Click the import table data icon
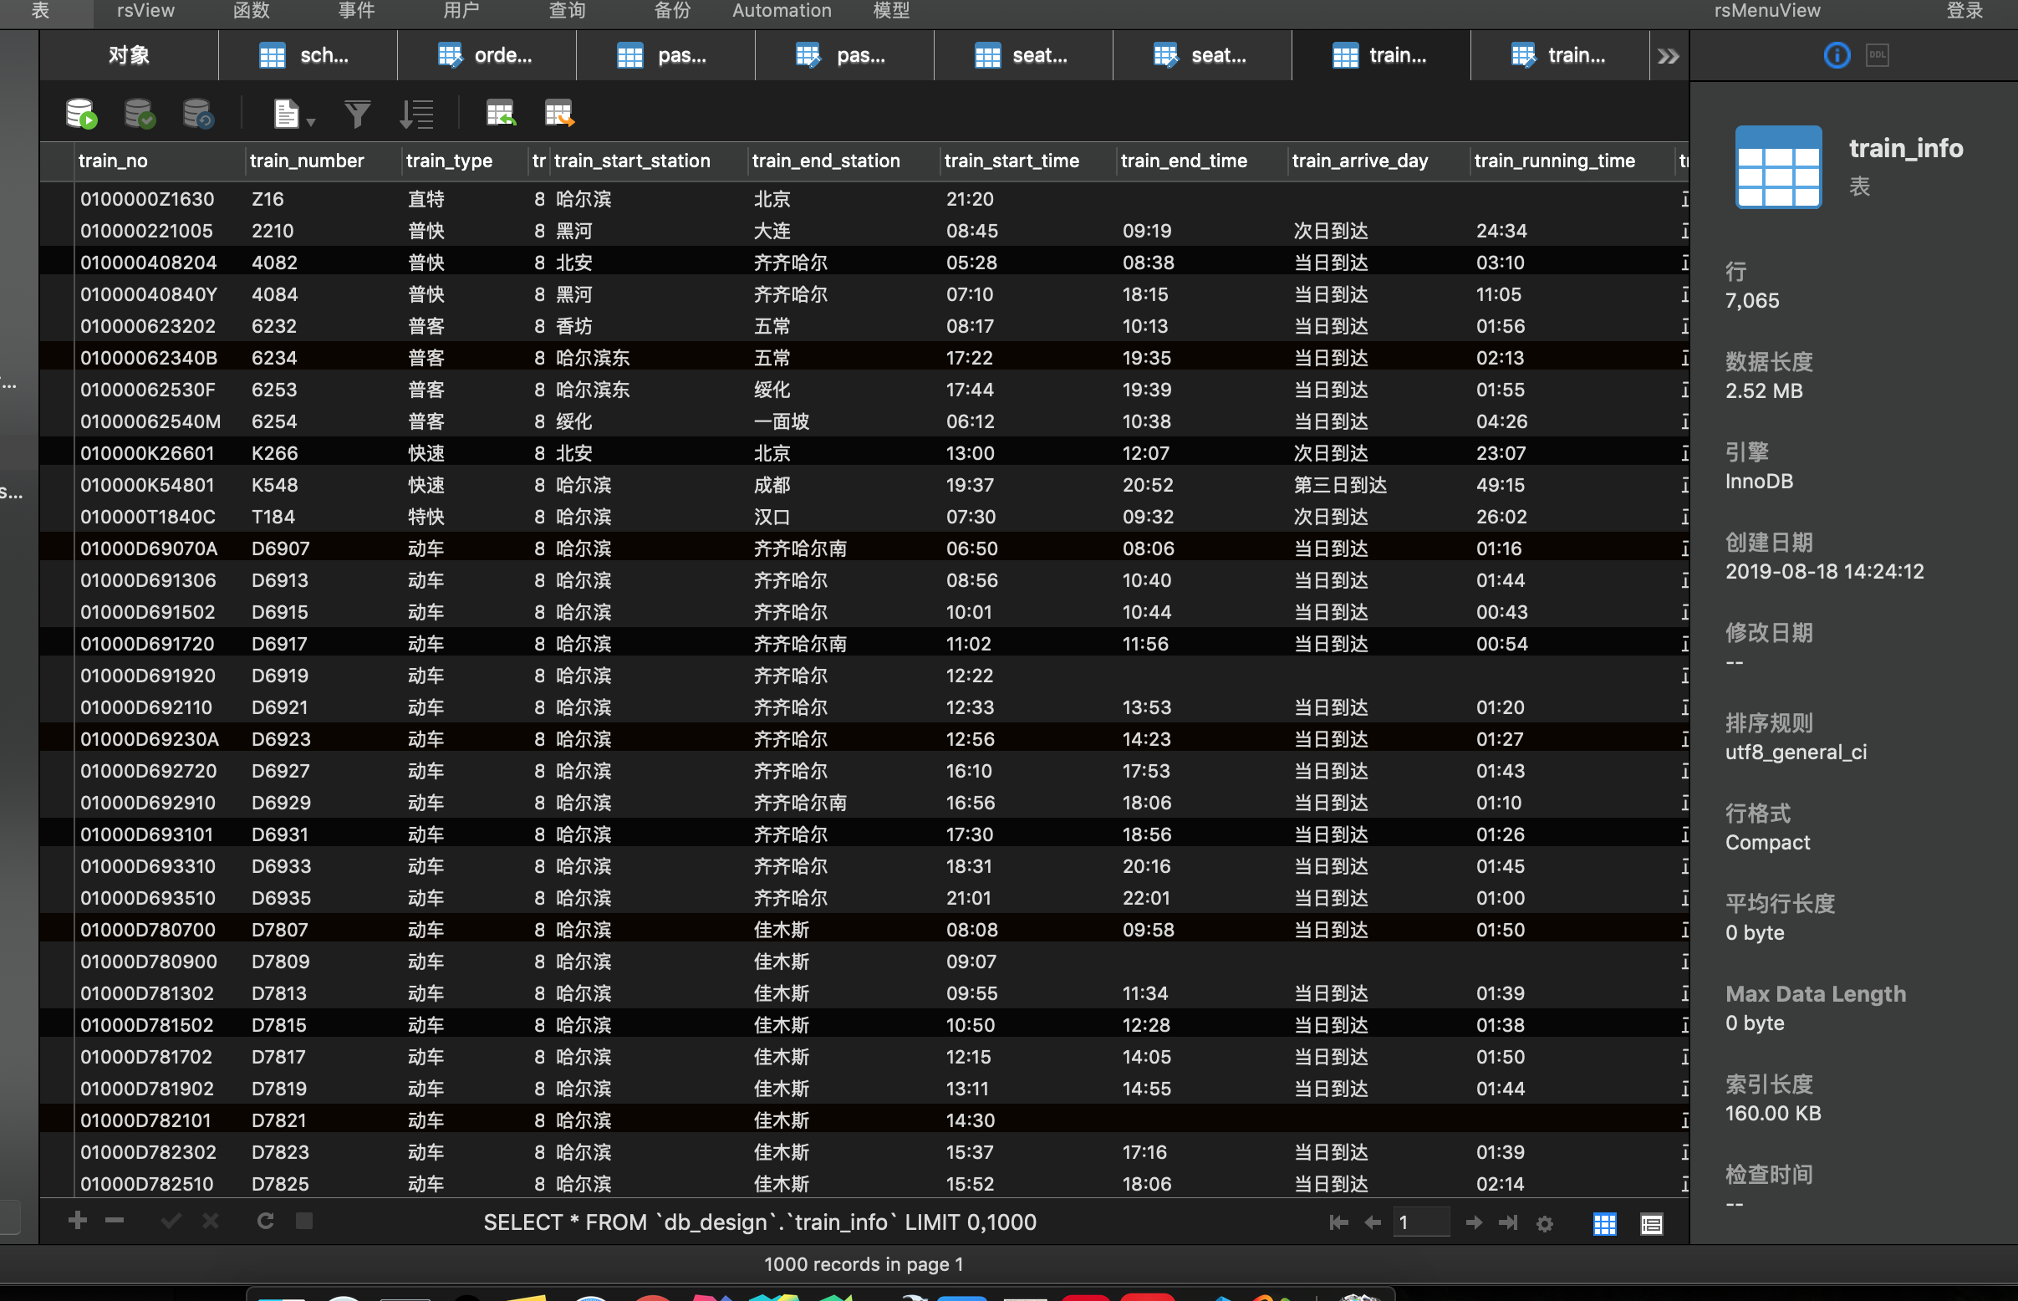Screen dimensions: 2018x1301 pyautogui.click(x=501, y=113)
